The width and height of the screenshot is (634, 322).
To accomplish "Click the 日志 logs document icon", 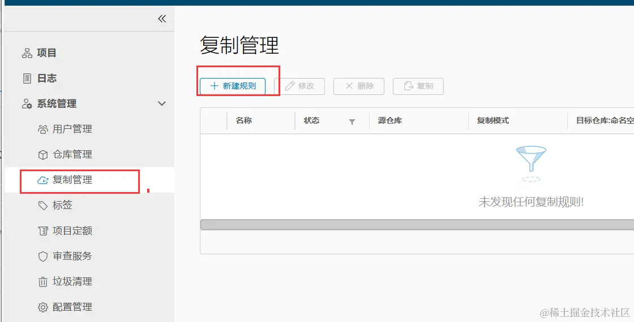I will (27, 79).
